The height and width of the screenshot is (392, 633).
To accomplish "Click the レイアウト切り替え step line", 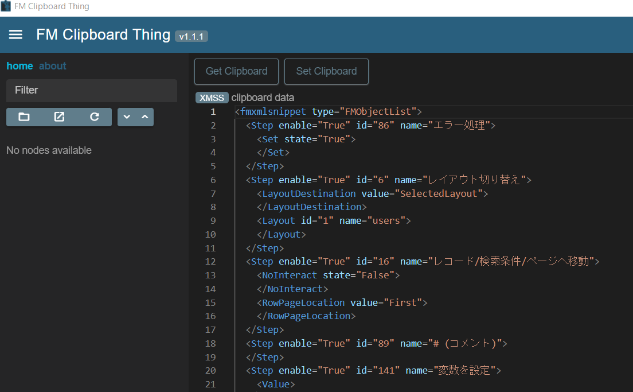I will tap(388, 180).
